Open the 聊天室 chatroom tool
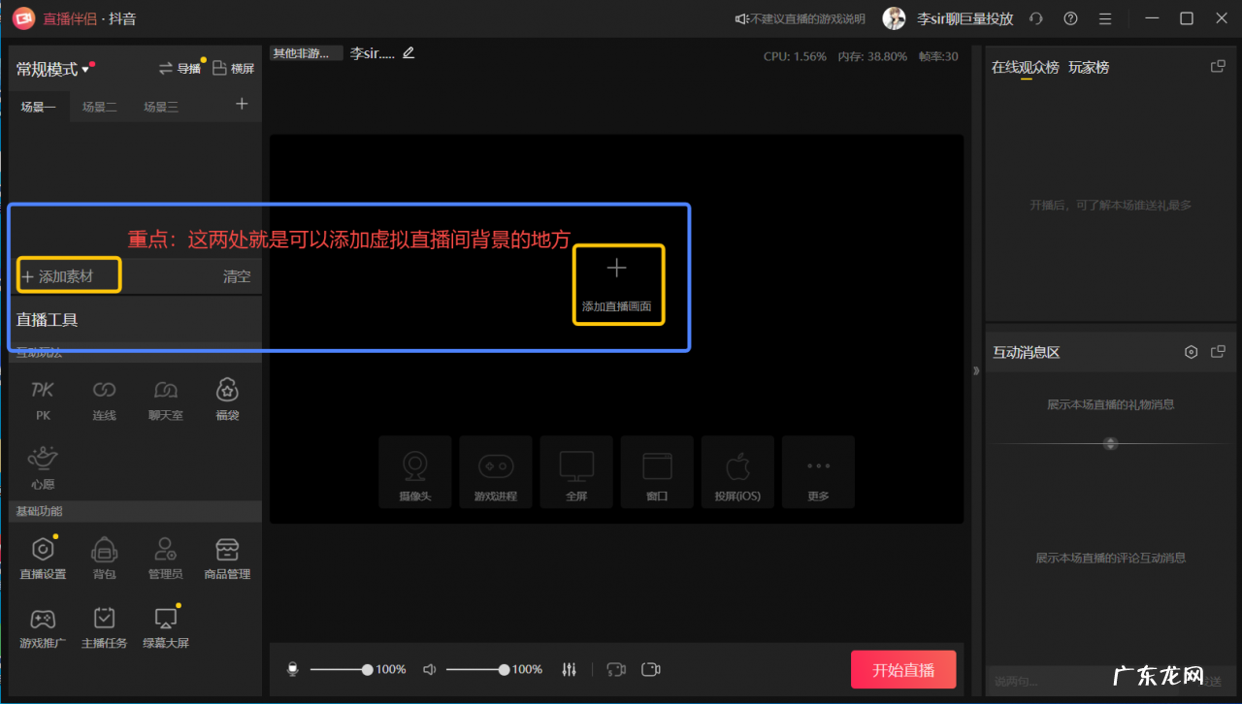 [x=165, y=398]
